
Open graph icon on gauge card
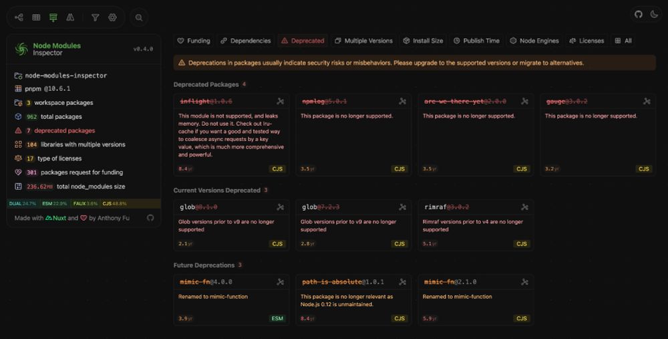tap(647, 101)
